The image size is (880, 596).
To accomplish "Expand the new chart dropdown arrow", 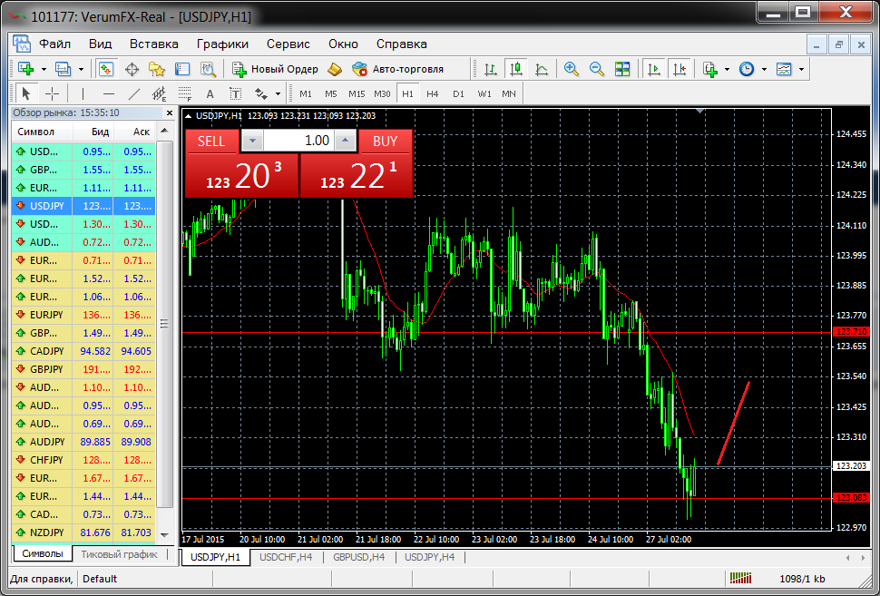I will click(x=41, y=69).
